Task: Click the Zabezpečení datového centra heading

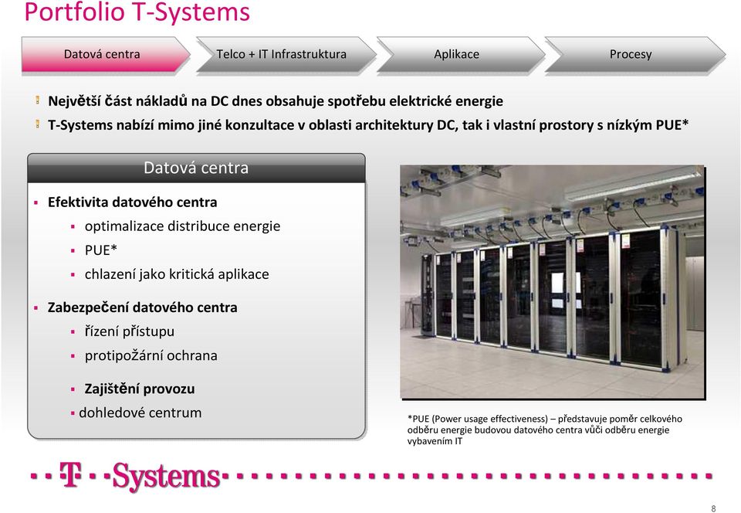Action: (x=142, y=307)
